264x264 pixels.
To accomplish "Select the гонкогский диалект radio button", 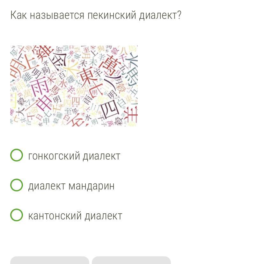I will [x=17, y=155].
